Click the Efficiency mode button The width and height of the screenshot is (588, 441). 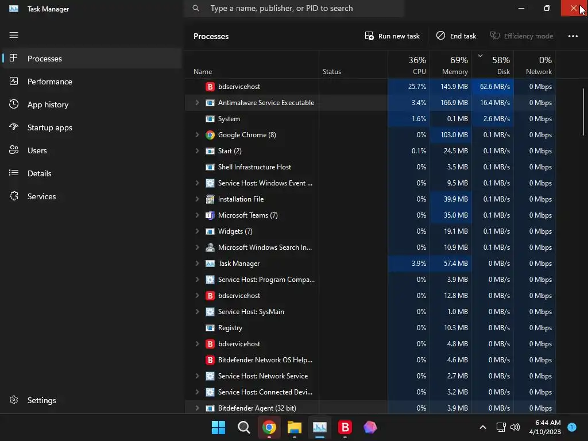[x=521, y=36]
